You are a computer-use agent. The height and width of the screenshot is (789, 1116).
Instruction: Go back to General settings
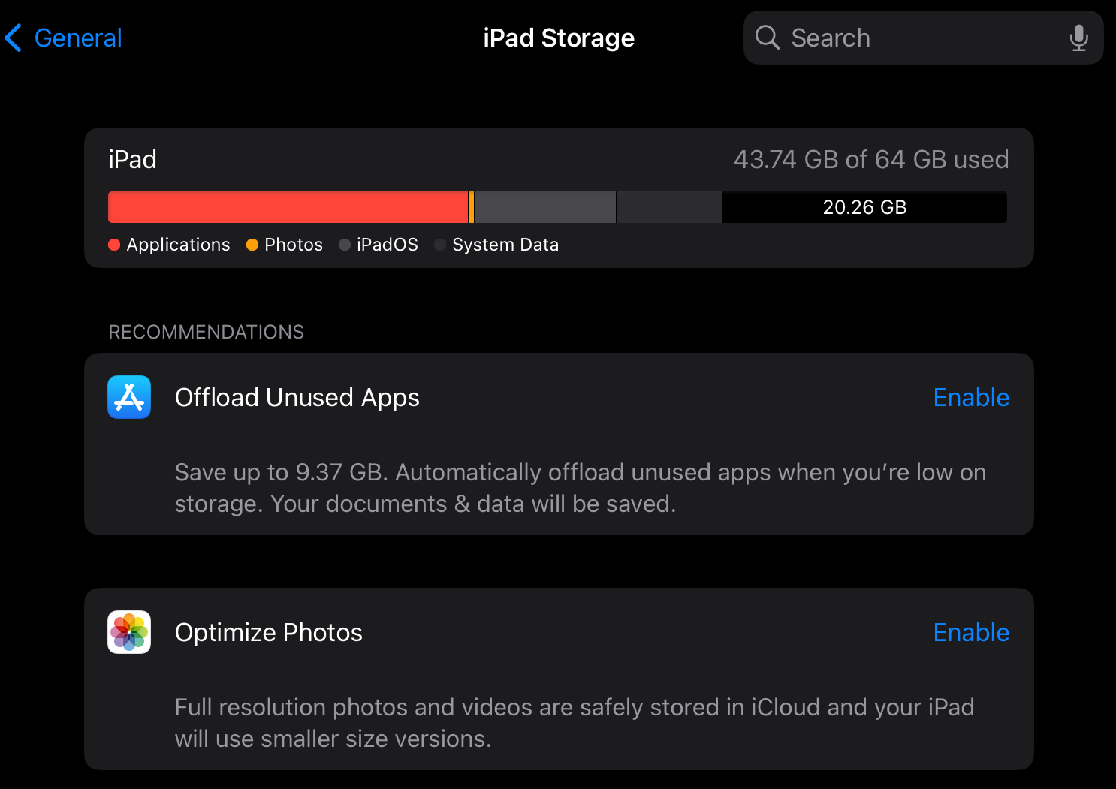point(64,38)
